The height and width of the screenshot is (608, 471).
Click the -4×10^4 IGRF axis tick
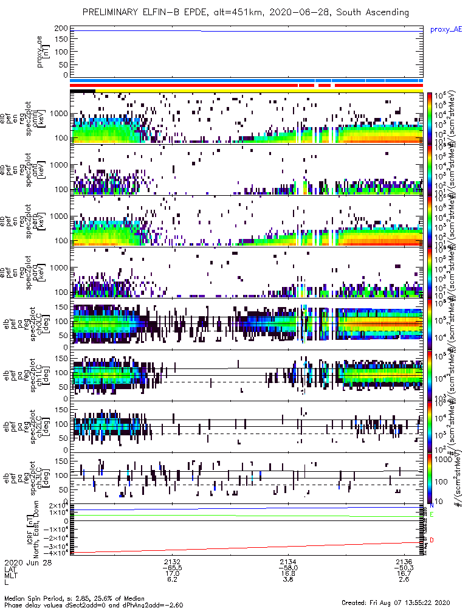55,553
